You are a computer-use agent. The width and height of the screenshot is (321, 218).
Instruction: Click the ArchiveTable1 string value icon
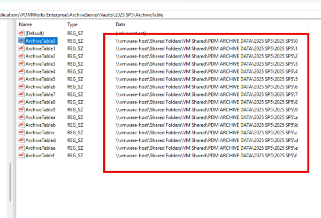click(21, 49)
